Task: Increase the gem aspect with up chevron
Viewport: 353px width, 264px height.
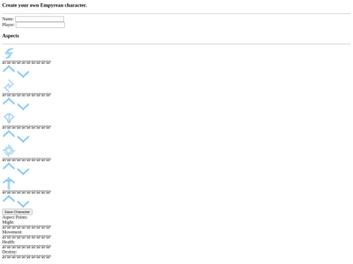Action: pos(8,134)
